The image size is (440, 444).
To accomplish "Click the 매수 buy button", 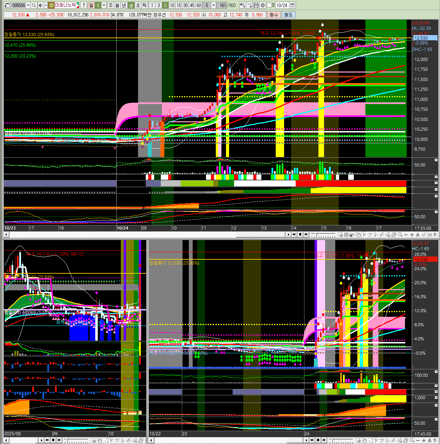I will (274, 15).
